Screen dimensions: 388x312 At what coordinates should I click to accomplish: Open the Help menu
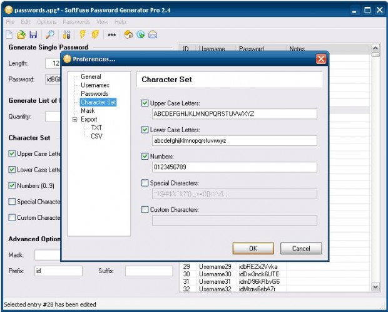[120, 22]
